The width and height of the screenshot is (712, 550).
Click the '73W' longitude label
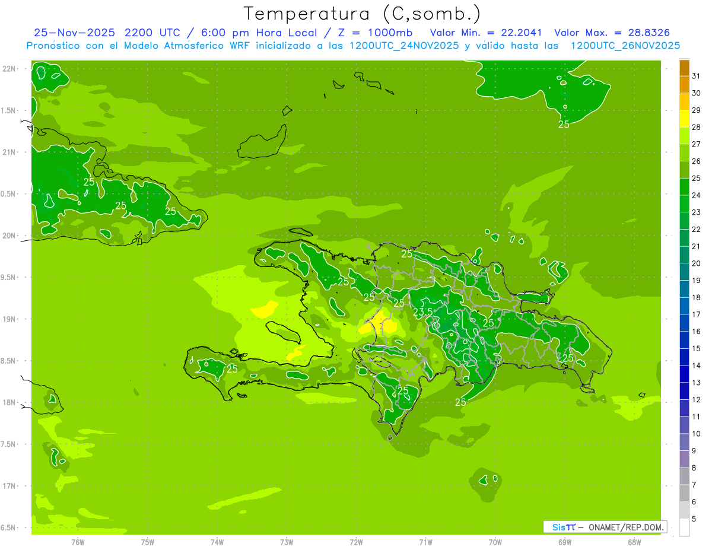pos(287,542)
